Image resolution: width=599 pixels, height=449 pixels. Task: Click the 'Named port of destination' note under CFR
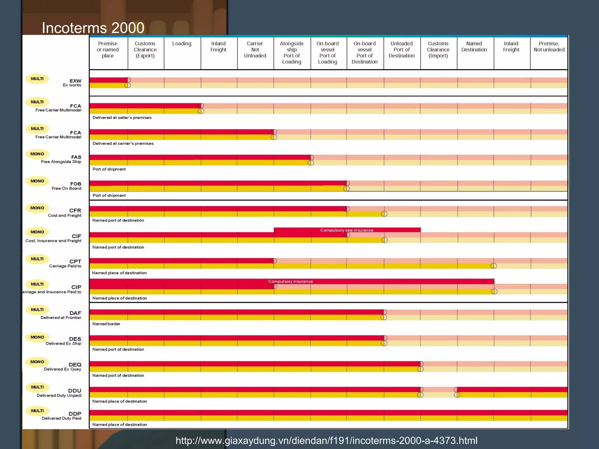pos(118,220)
